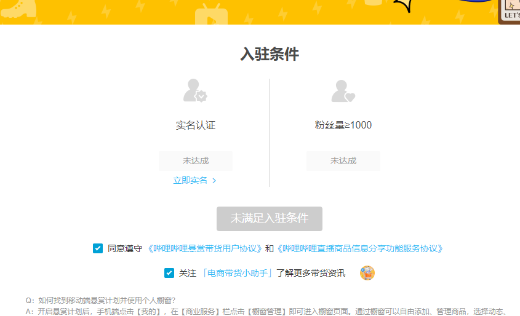Click the 未达成 status under 粉丝量≥1000
This screenshot has width=520, height=316.
[x=343, y=161]
